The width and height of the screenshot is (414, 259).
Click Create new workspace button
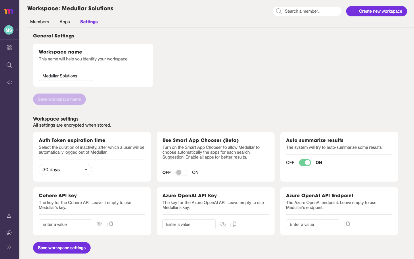[x=376, y=11]
